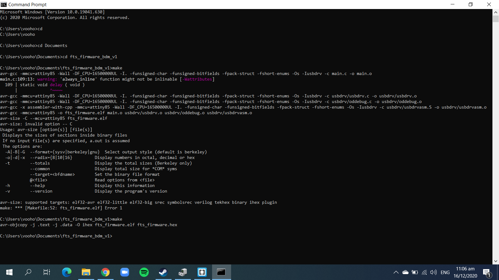Click the compile line ending 'usbdrv/oddebug.o'
499x280 pixels.
[x=211, y=101]
